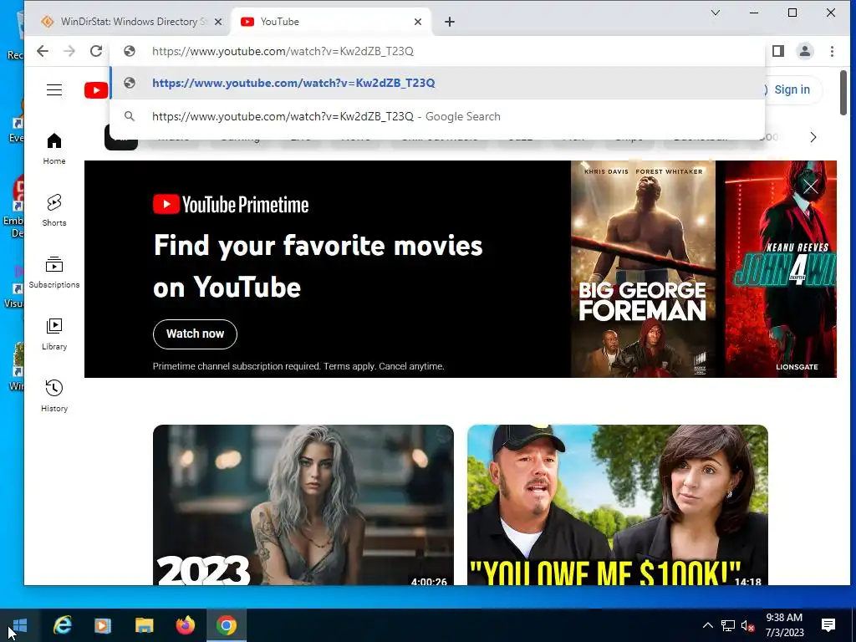Open Chrome's three-dot menu
Screen dimensions: 856x642
click(x=832, y=51)
